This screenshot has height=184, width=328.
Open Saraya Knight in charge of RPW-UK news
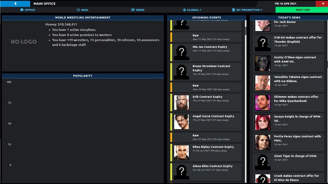coord(289,122)
